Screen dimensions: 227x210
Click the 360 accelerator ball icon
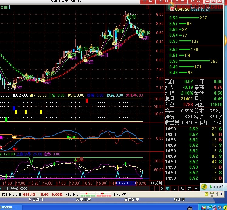(x=205, y=187)
